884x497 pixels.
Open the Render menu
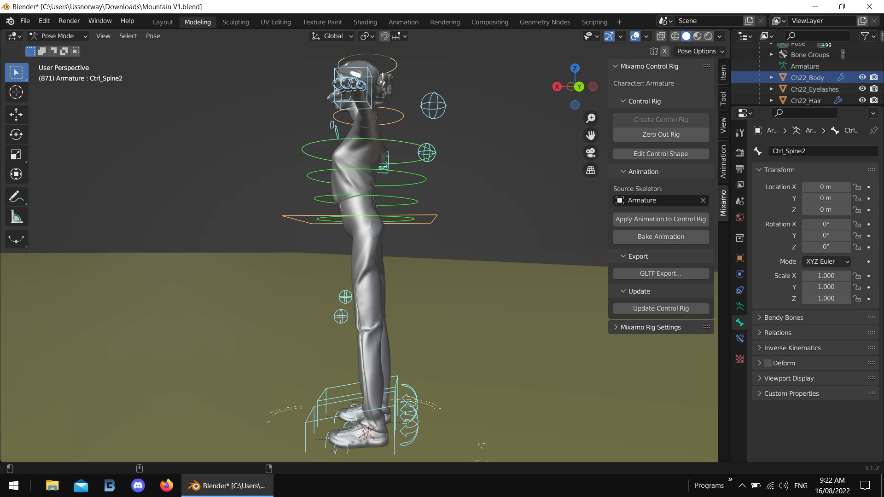(x=69, y=21)
